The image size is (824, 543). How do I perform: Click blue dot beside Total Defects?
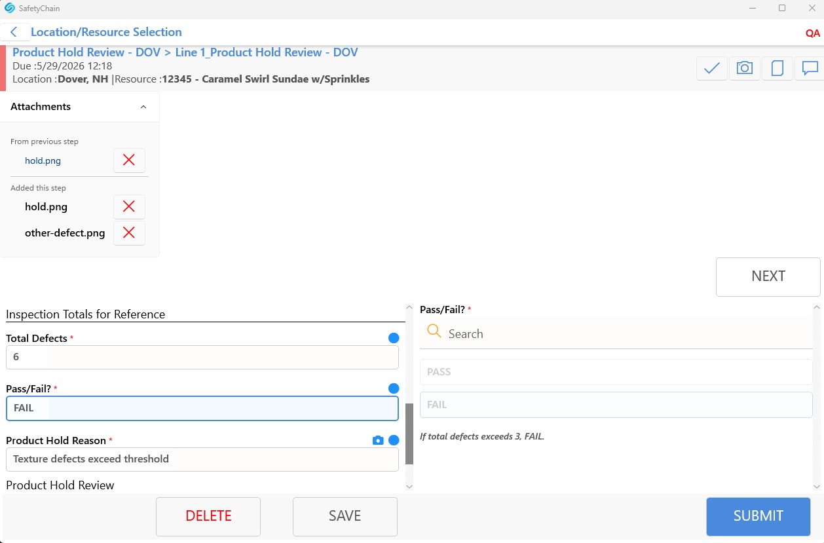(x=394, y=338)
